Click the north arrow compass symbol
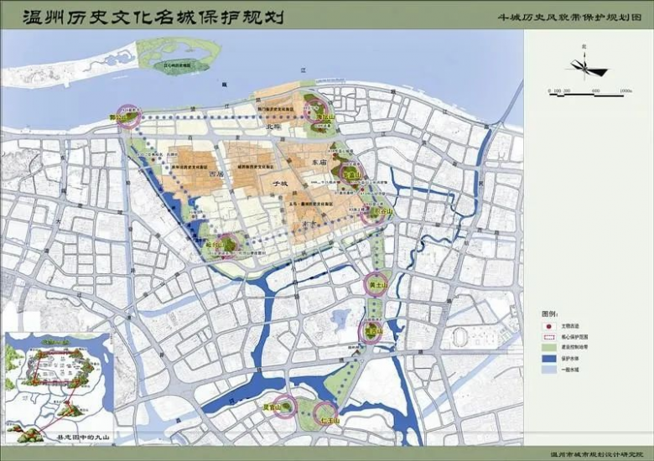This screenshot has width=654, height=461. coord(581,65)
